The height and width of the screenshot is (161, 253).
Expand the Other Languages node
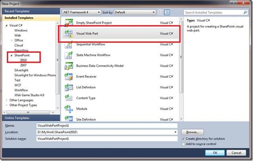[x=6, y=100]
